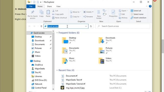
Task: Click the Search Quick access box
Action: [x=122, y=26]
